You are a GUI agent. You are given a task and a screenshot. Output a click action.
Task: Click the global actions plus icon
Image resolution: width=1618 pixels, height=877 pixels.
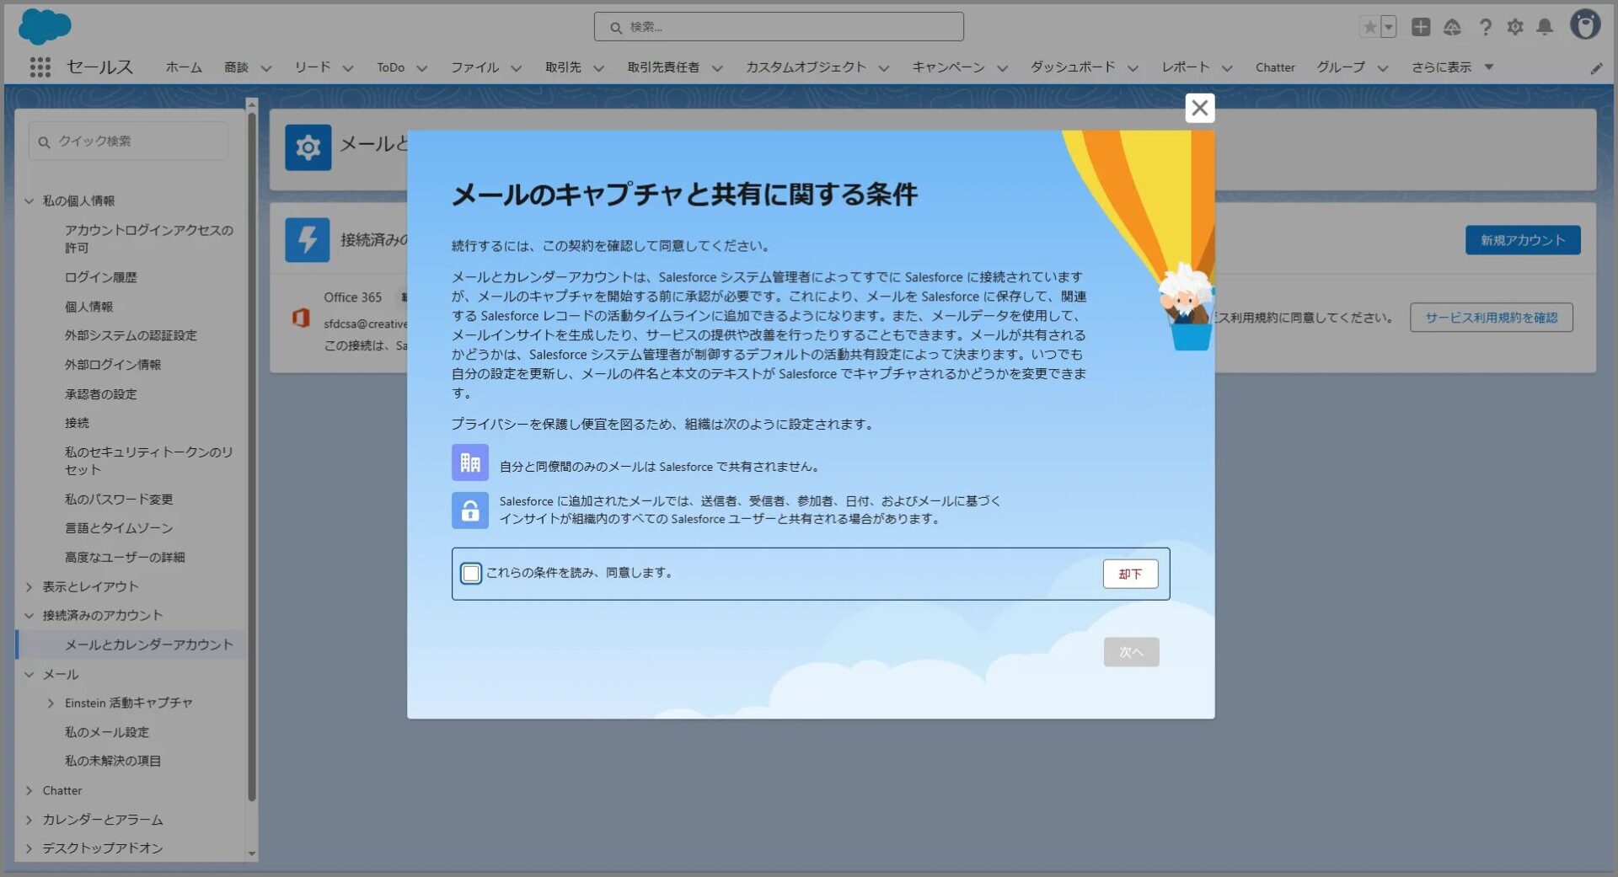[1421, 27]
